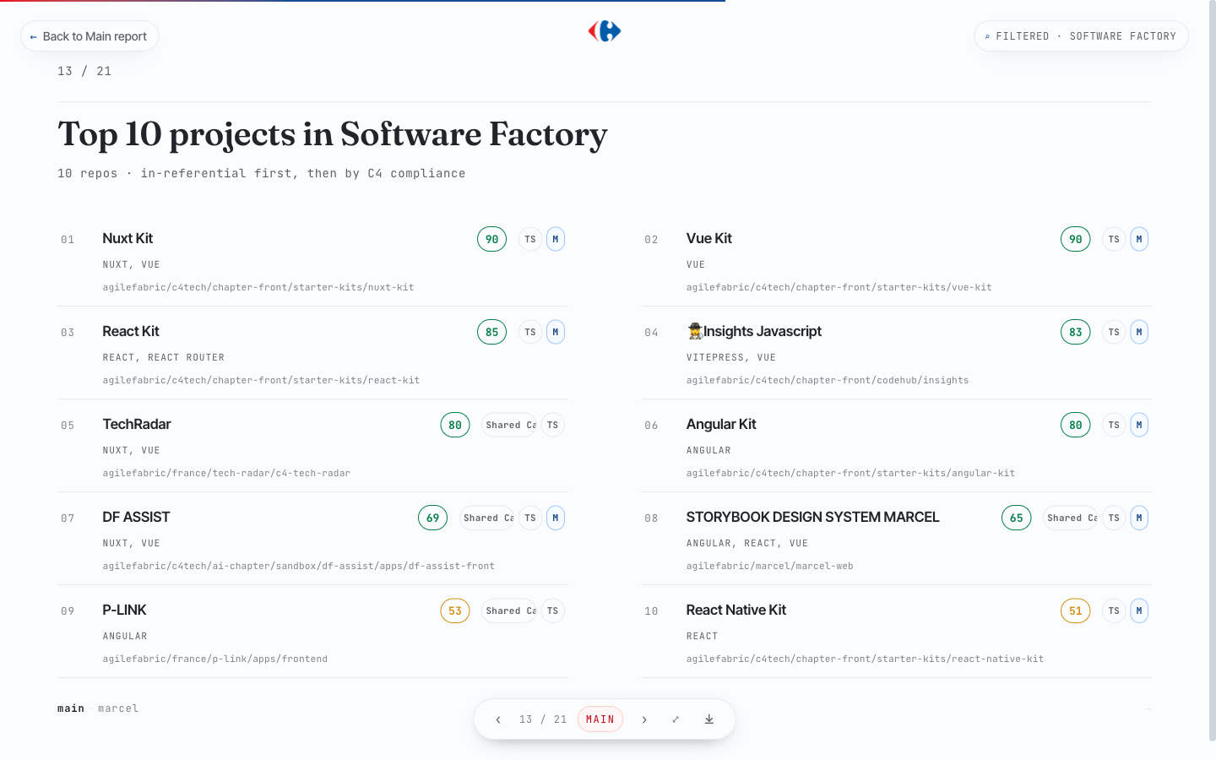Click the TS badge on Insights Javascript
Screen dimensions: 1216x760
[x=1114, y=332]
